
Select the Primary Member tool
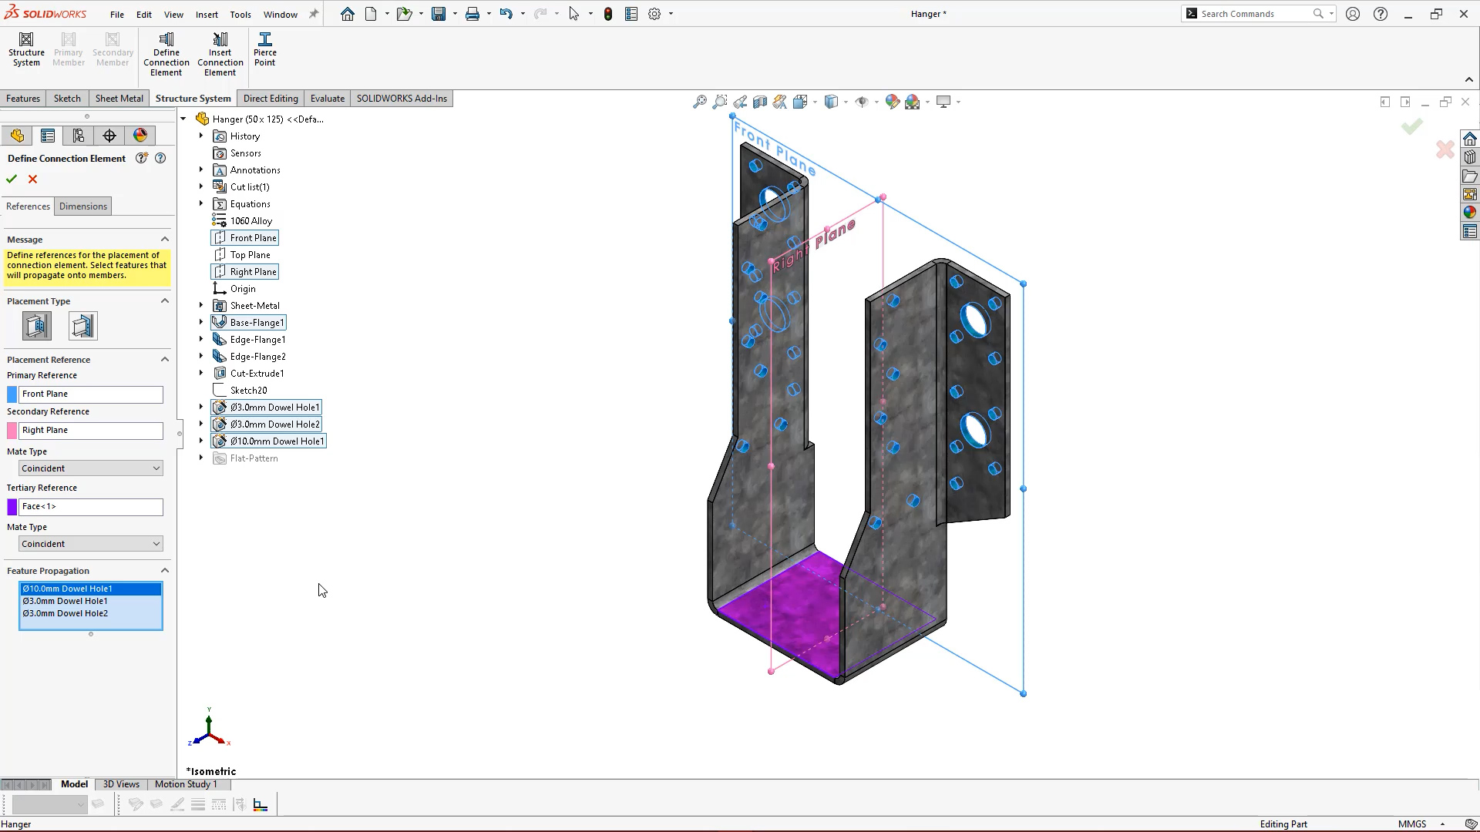pyautogui.click(x=68, y=48)
